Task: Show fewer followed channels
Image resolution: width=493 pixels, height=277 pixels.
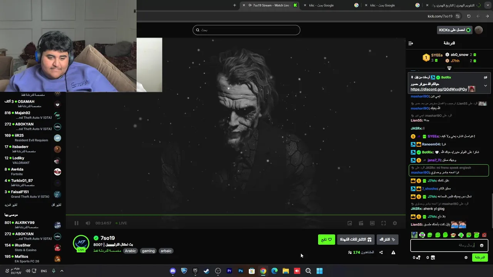Action: pos(56,205)
